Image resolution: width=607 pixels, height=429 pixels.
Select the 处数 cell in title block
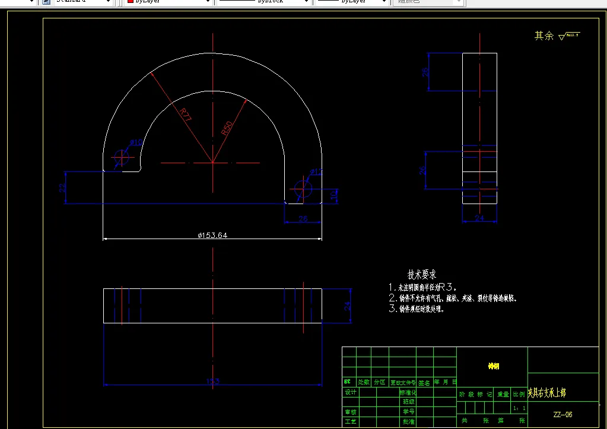(x=364, y=382)
